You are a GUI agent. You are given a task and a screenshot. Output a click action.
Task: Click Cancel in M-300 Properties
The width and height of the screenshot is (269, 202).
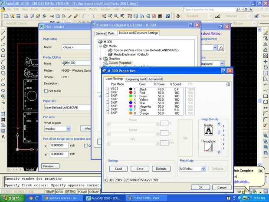pyautogui.click(x=222, y=187)
